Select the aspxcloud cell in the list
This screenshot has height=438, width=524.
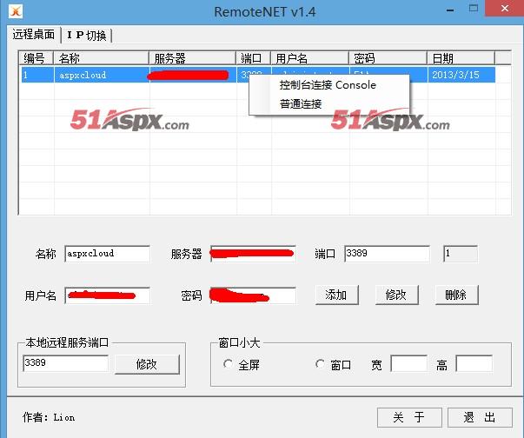click(x=102, y=75)
